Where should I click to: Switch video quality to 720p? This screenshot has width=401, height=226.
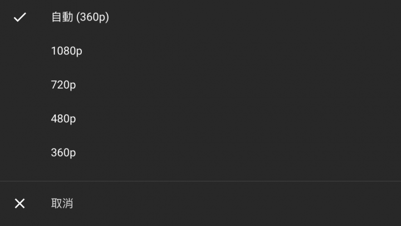200,85
